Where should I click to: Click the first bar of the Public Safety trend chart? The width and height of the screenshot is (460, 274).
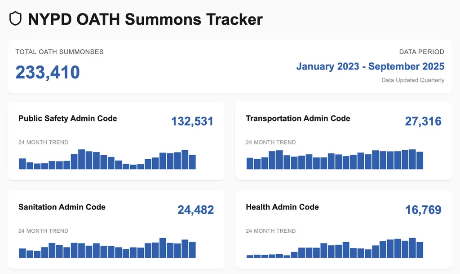point(22,164)
